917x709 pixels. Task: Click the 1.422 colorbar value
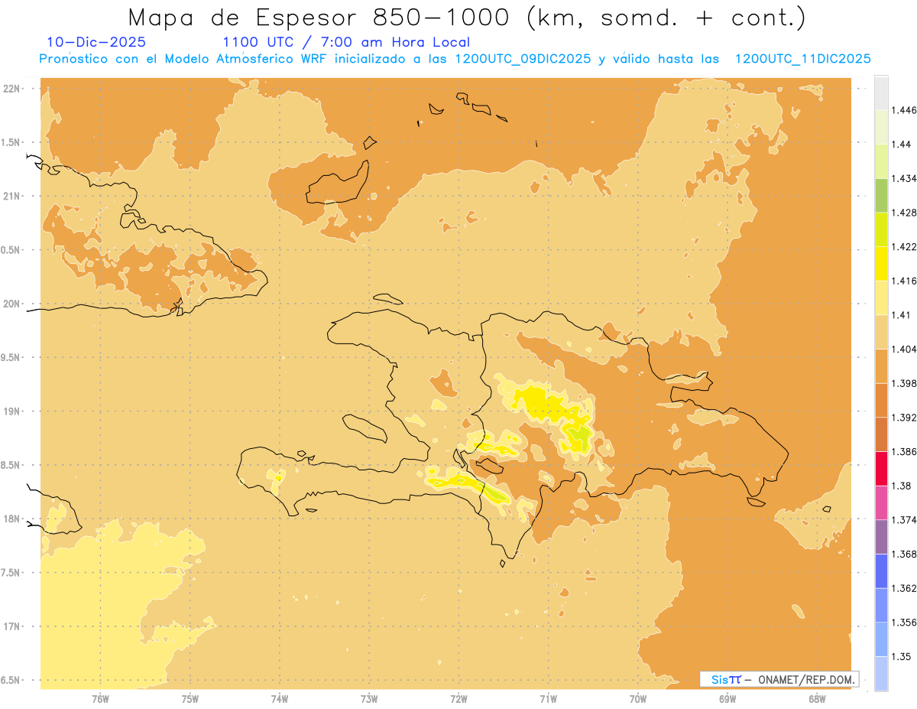[903, 246]
